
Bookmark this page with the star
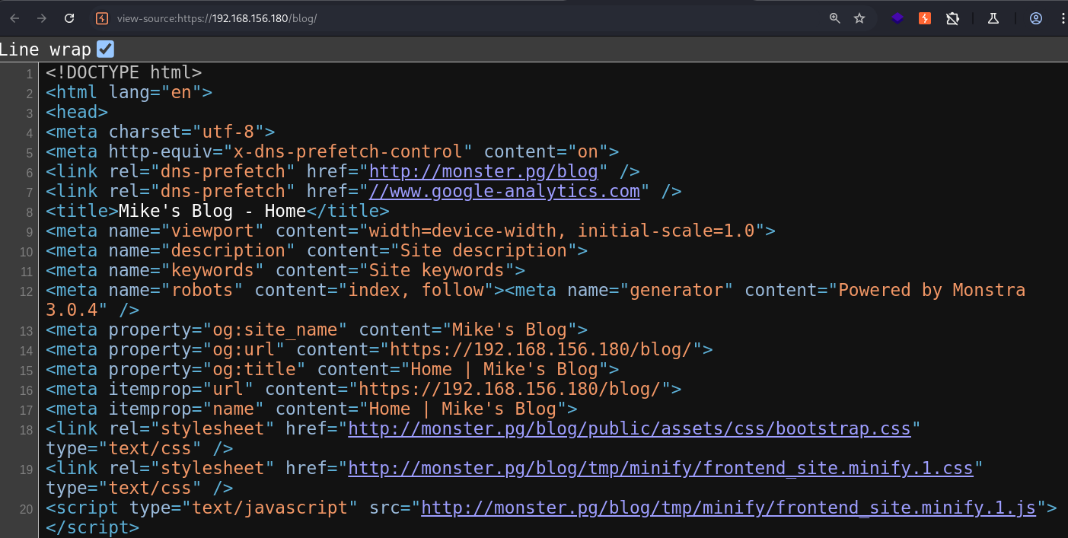point(859,18)
